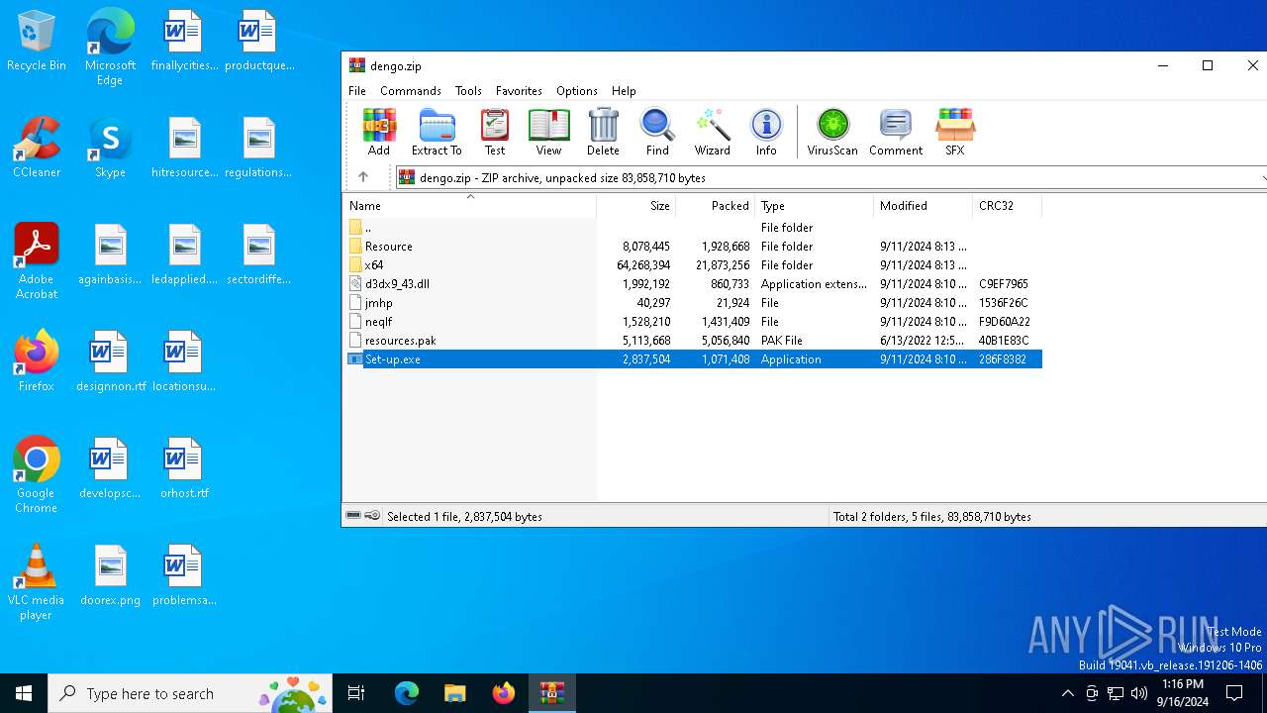The height and width of the screenshot is (713, 1267).
Task: Open the Options menu
Action: [577, 90]
